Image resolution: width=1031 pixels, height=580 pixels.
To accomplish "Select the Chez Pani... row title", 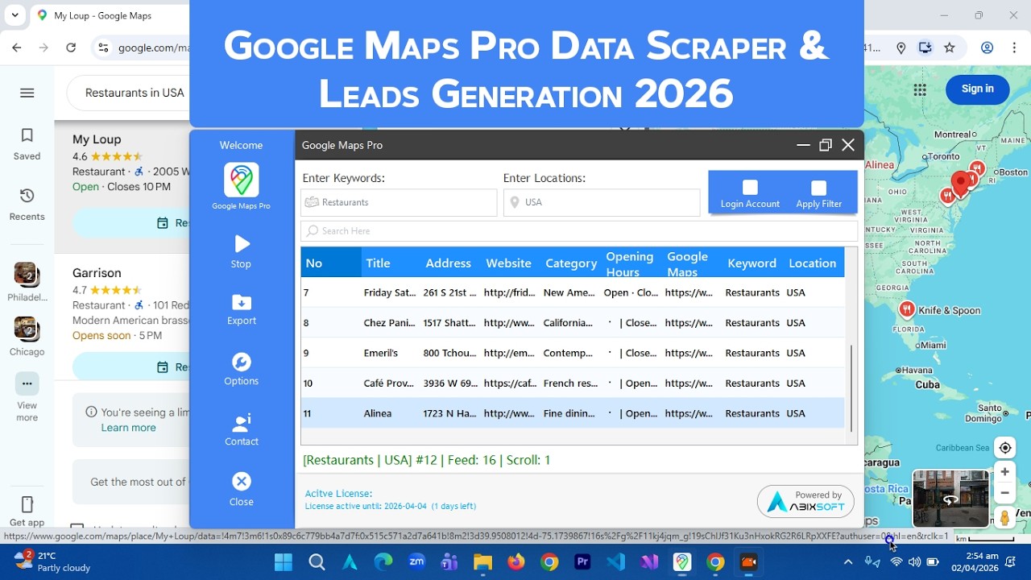I will [x=388, y=323].
